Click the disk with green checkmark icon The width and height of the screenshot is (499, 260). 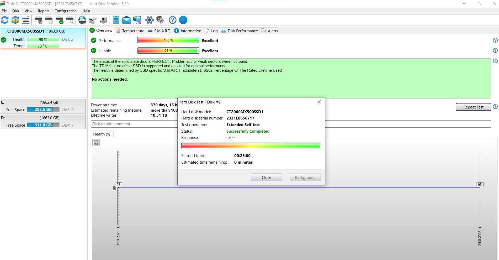tap(60, 20)
